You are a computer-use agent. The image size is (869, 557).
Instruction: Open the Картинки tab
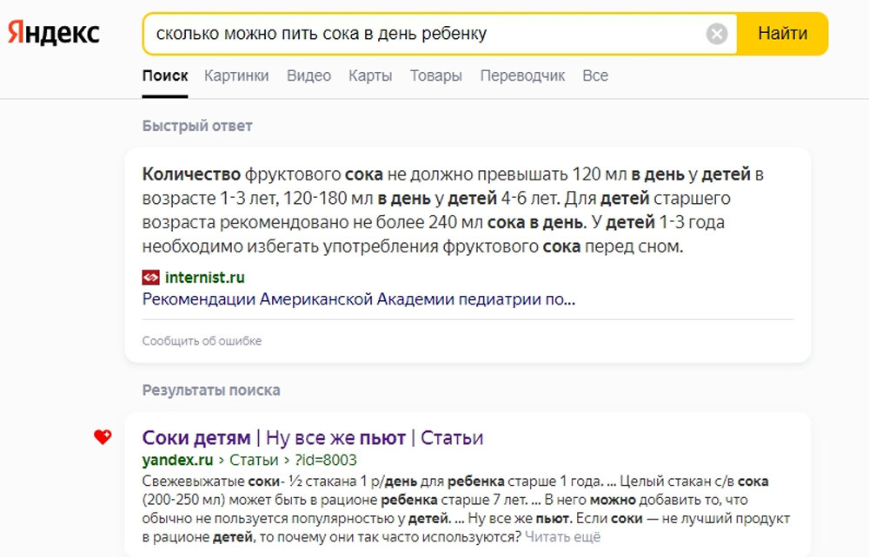(236, 75)
